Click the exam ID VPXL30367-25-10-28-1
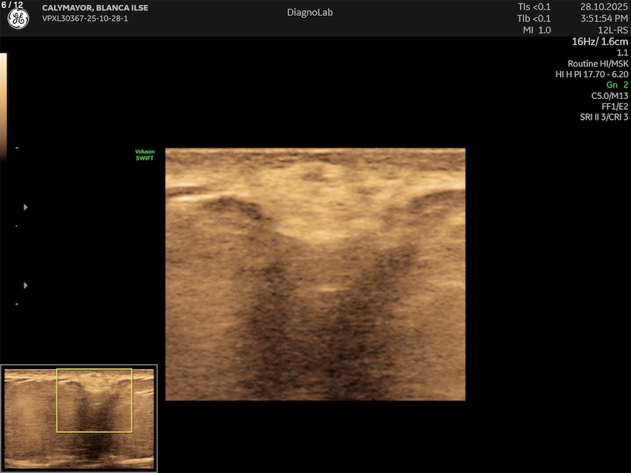The image size is (631, 473). click(x=85, y=19)
